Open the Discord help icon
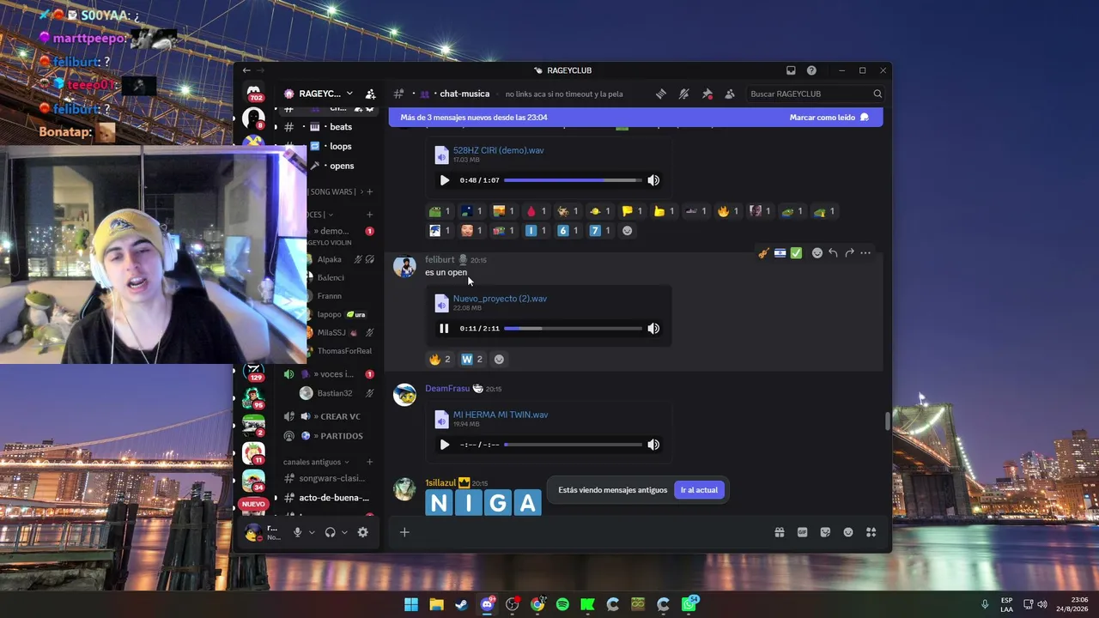The height and width of the screenshot is (618, 1099). pos(811,70)
